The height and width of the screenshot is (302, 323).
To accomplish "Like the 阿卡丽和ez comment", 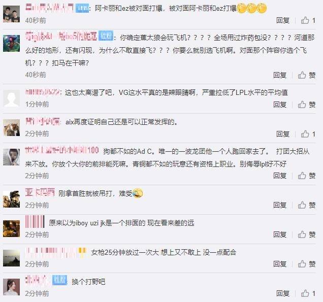I will point(308,20).
